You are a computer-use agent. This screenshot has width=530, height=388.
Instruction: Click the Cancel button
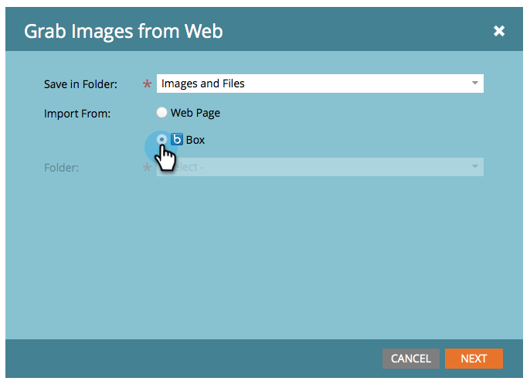coord(411,359)
